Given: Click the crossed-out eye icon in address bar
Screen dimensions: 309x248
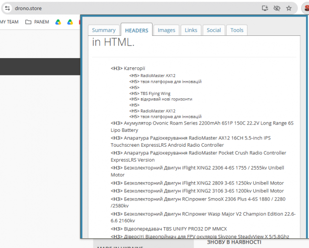Looking at the screenshot, I should click(x=277, y=8).
